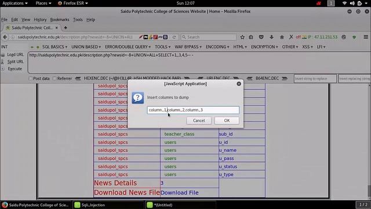Expand the XSS dropdown

coord(307,47)
